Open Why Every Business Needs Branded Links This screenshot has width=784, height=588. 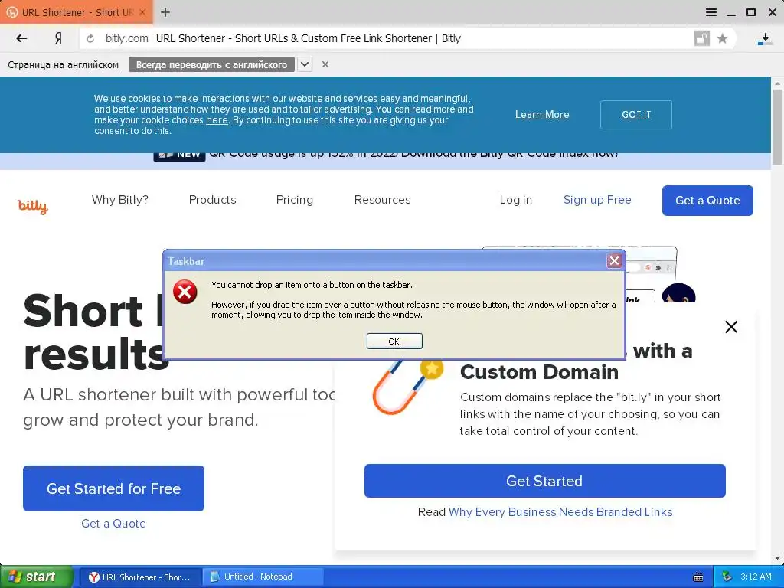coord(560,512)
